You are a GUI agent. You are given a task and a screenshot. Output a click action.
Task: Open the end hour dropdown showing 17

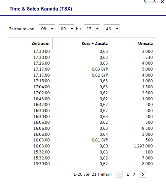(92, 29)
